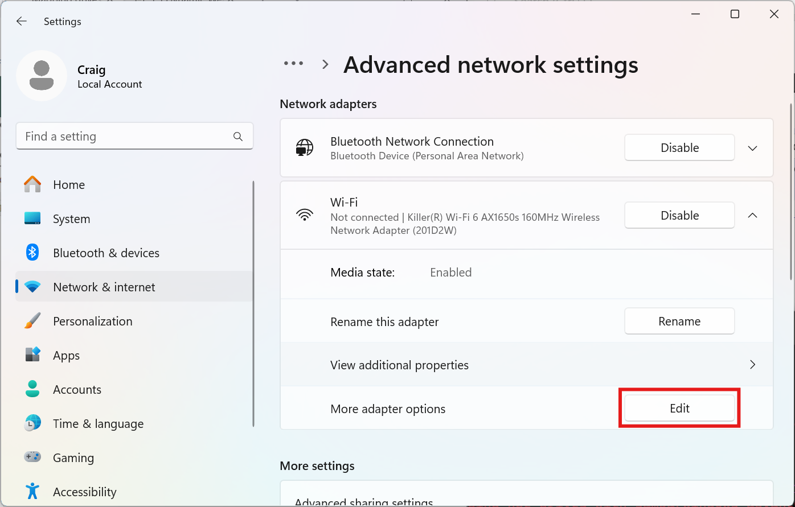Maximize the Settings window
The height and width of the screenshot is (507, 795).
[735, 15]
